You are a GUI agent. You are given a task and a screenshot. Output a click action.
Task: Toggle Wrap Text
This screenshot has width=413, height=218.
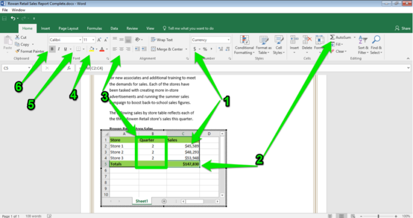coord(162,40)
